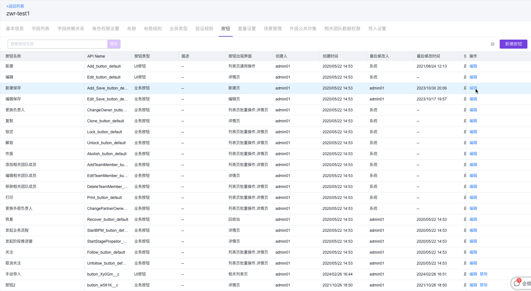Switch to the 验证规则 tab
Viewport: 531px width, 291px height.
(204, 28)
